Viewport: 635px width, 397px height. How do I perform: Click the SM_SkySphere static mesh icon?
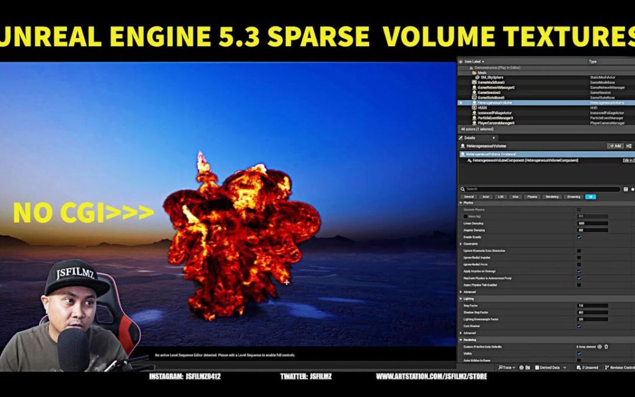[x=477, y=78]
